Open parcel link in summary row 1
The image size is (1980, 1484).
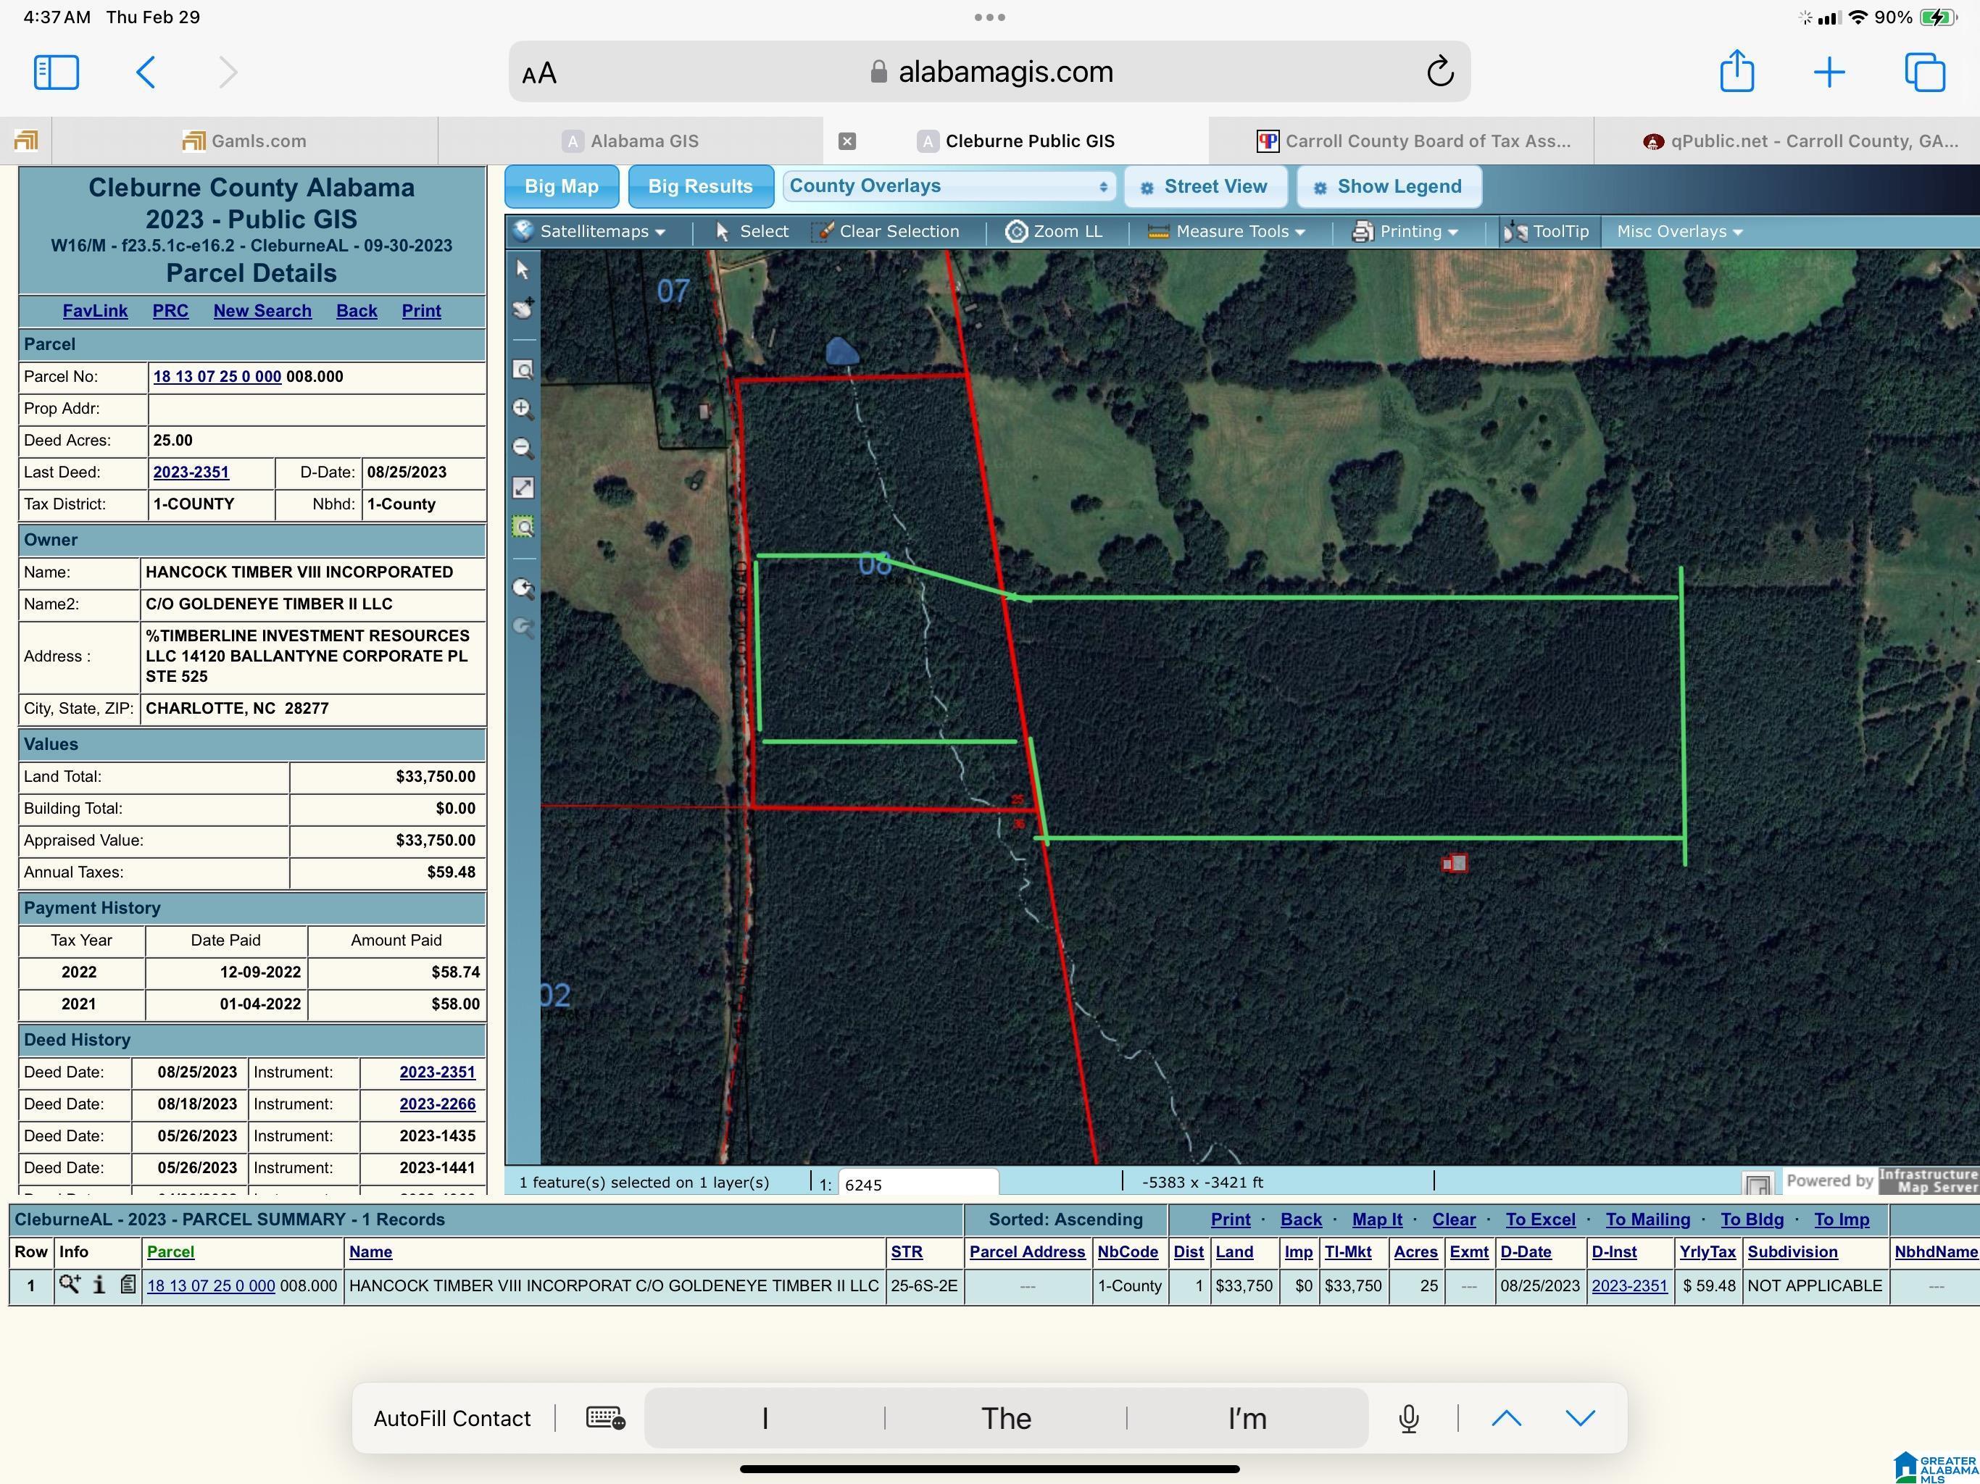(210, 1286)
